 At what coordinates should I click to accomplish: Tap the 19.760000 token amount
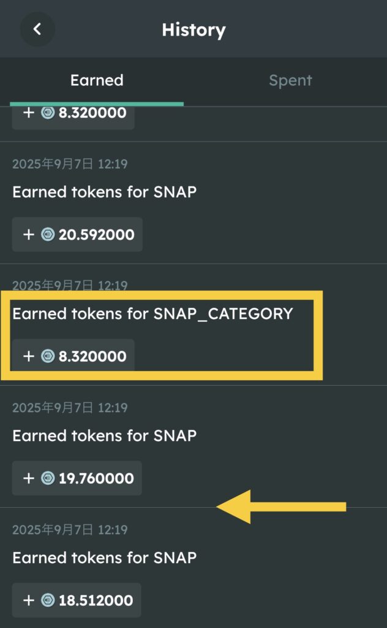pyautogui.click(x=96, y=478)
